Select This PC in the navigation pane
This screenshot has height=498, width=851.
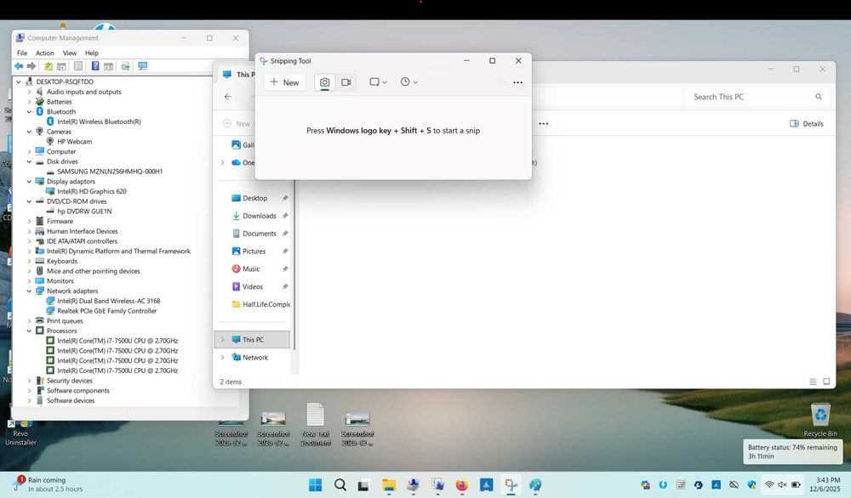(x=253, y=340)
